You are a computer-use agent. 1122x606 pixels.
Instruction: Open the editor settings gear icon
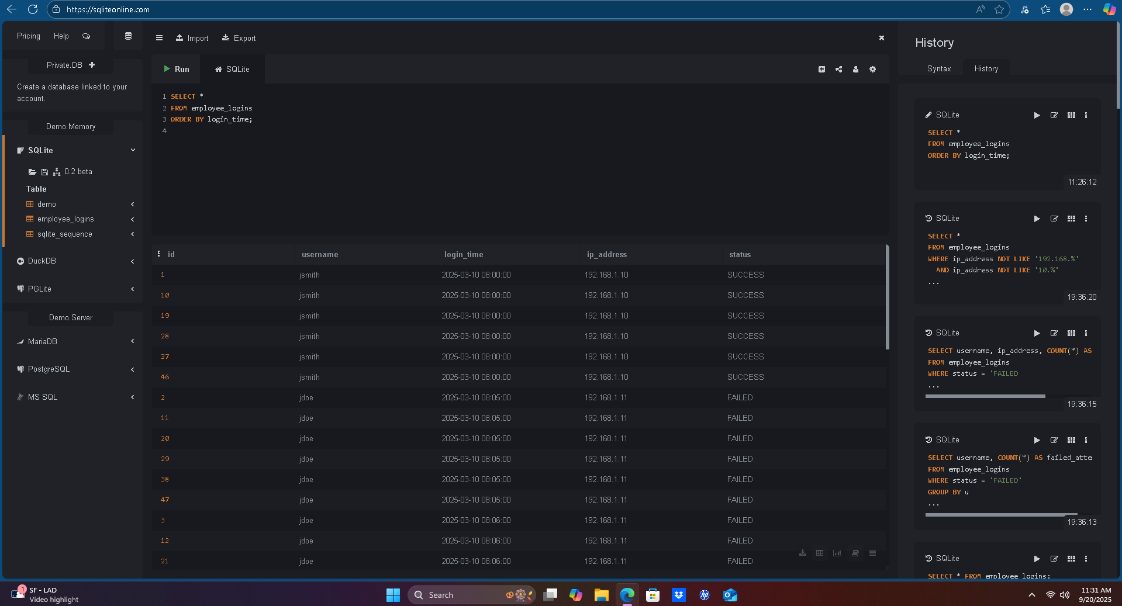(872, 70)
